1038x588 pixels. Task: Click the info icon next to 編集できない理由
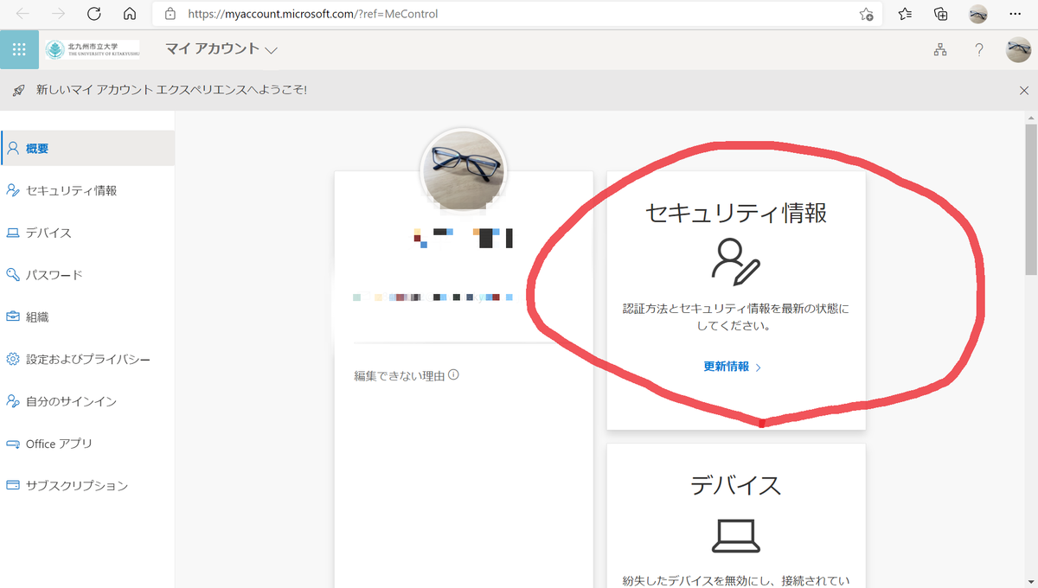coord(455,374)
